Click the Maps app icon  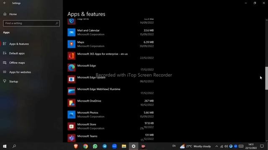[x=72, y=44]
